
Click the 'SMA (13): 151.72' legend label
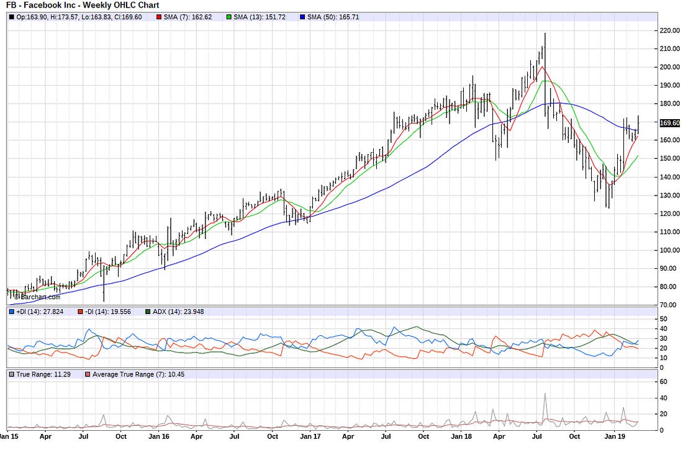click(x=260, y=17)
